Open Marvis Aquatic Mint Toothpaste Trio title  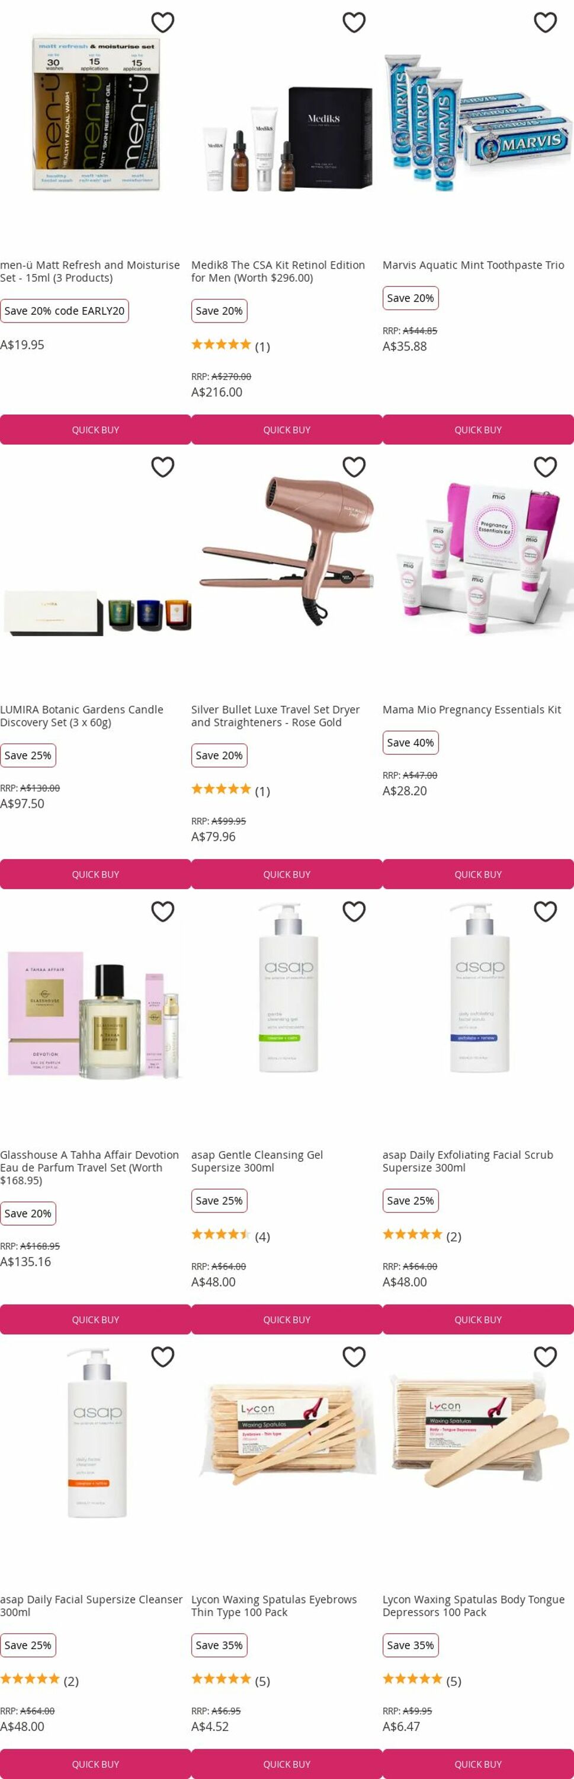pyautogui.click(x=473, y=265)
